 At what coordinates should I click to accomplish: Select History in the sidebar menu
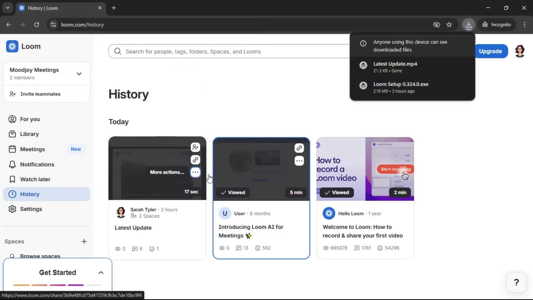[29, 194]
